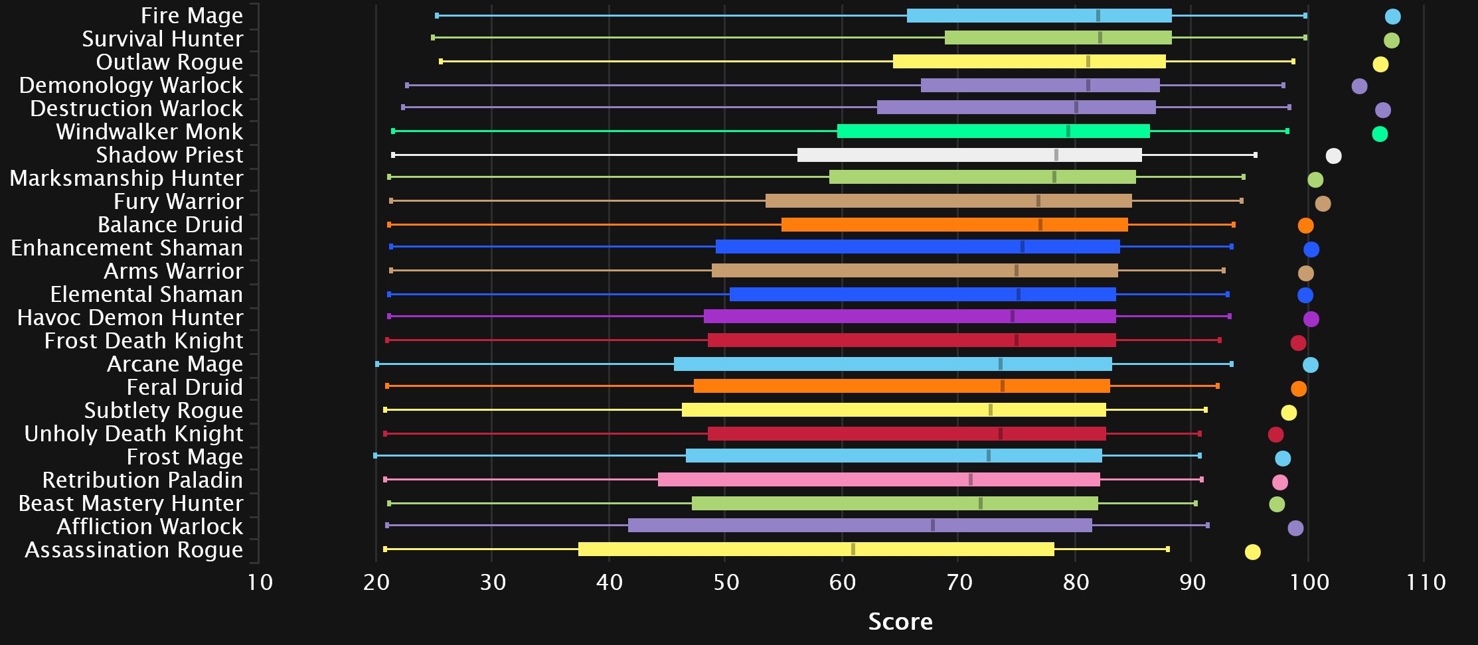Click the Frost Death Knight red bar

912,340
